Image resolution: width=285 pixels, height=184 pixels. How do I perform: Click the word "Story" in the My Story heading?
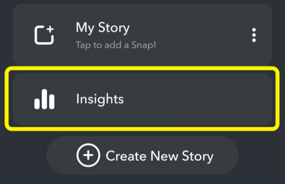pyautogui.click(x=114, y=28)
